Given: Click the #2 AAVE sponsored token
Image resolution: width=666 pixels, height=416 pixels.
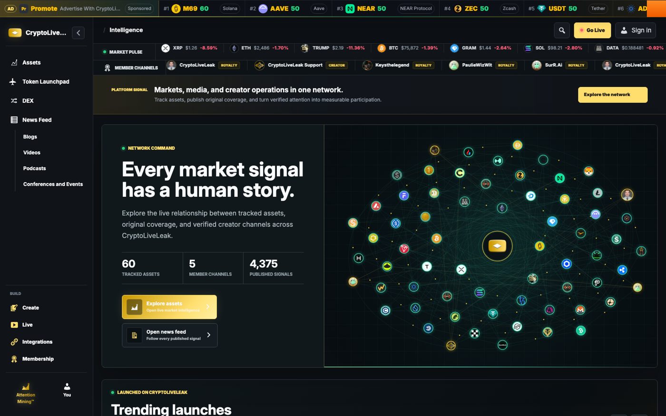Looking at the screenshot, I should (288, 9).
